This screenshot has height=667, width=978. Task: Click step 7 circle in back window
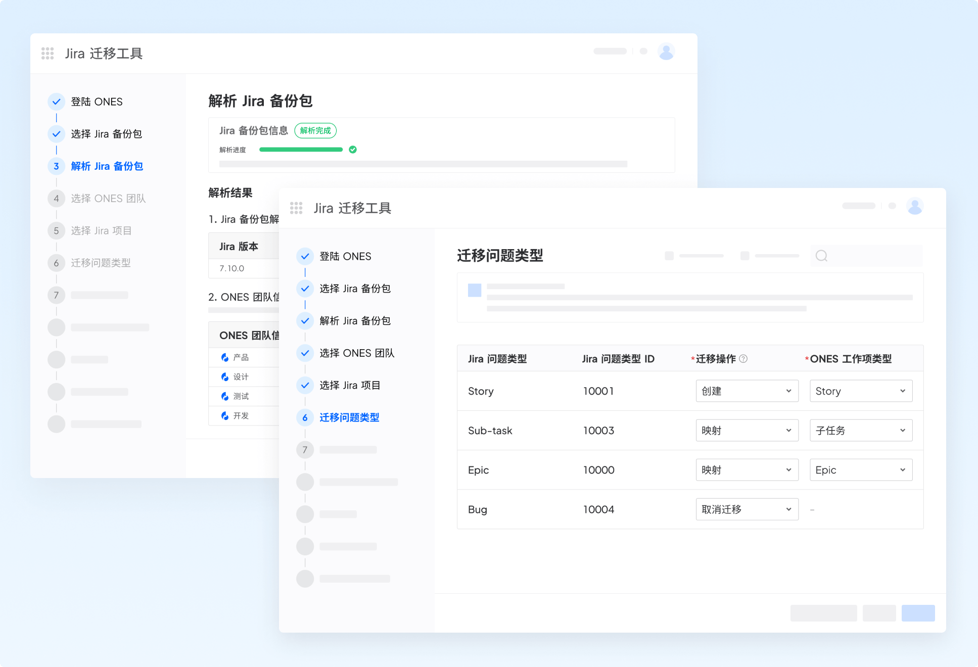click(x=57, y=295)
